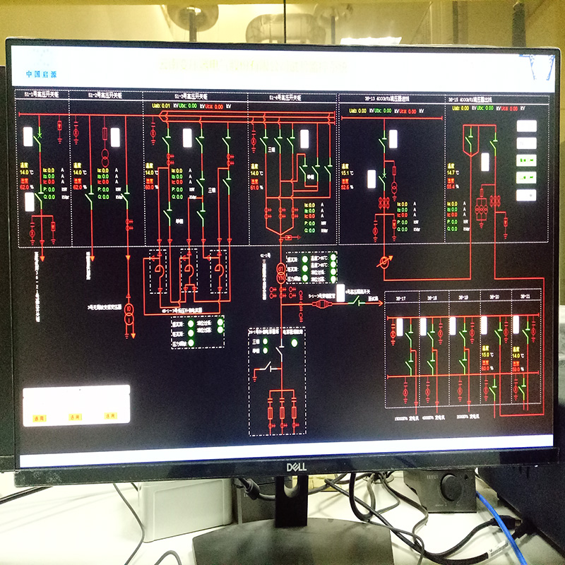Image resolution: width=565 pixels, height=565 pixels.
Task: Click the first reactor symbol in dashed box
Action: tap(159, 270)
